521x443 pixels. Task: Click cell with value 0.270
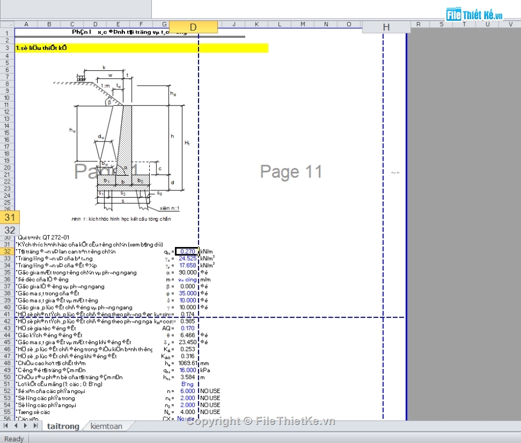186,251
